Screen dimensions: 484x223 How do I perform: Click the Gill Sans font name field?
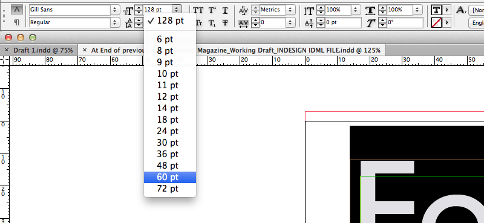click(x=70, y=10)
